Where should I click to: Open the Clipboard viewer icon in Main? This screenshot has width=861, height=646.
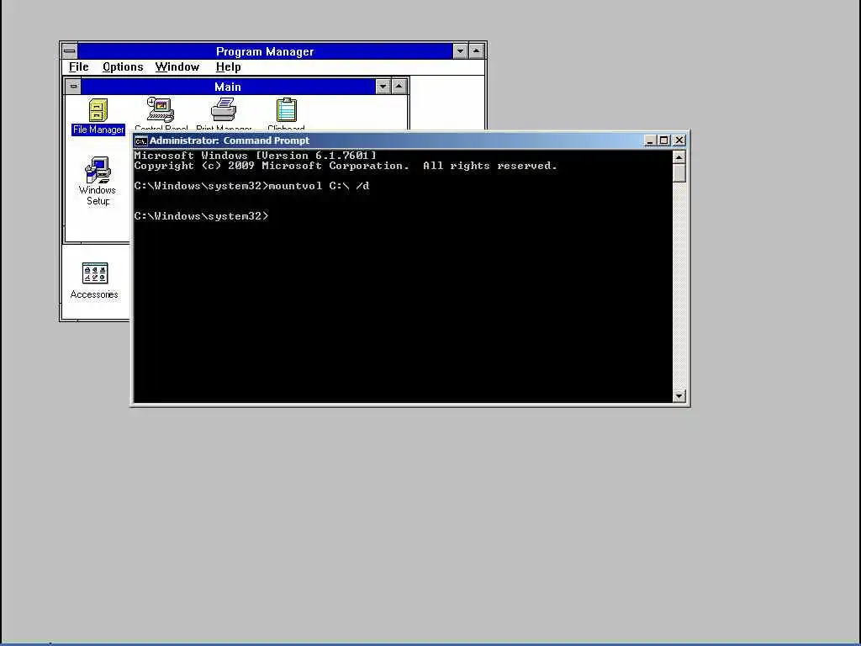tap(286, 114)
